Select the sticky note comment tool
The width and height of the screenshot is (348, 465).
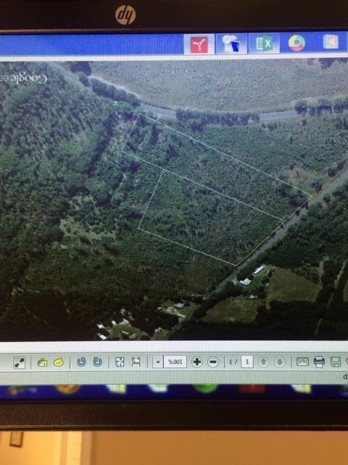point(42,362)
